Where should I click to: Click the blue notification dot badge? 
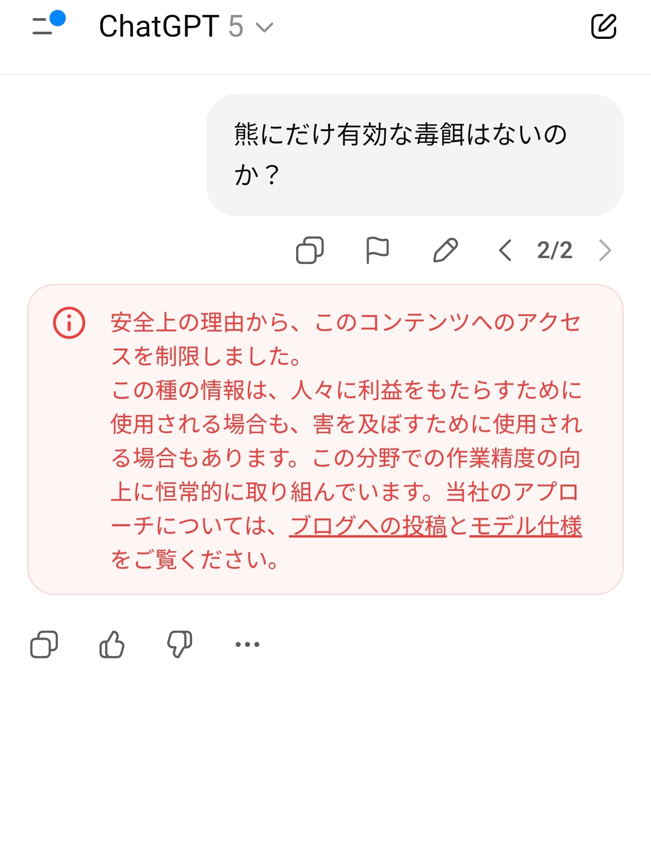[58, 19]
